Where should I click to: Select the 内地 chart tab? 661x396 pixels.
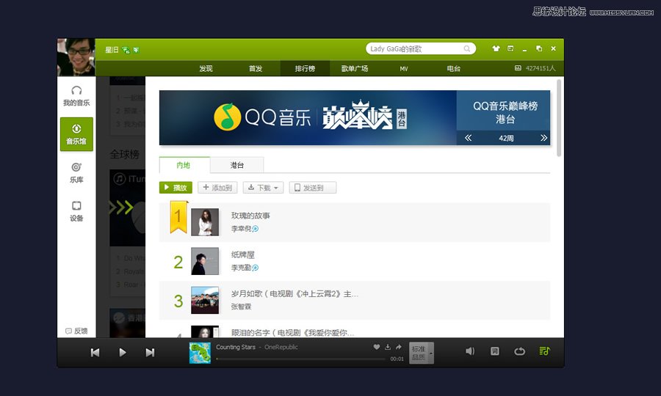184,165
